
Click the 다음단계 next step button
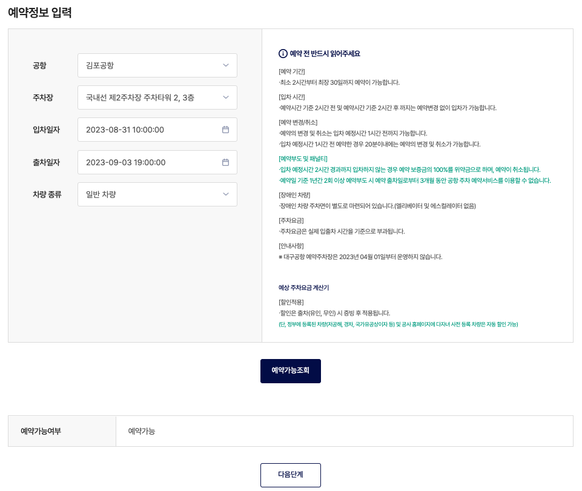[290, 475]
